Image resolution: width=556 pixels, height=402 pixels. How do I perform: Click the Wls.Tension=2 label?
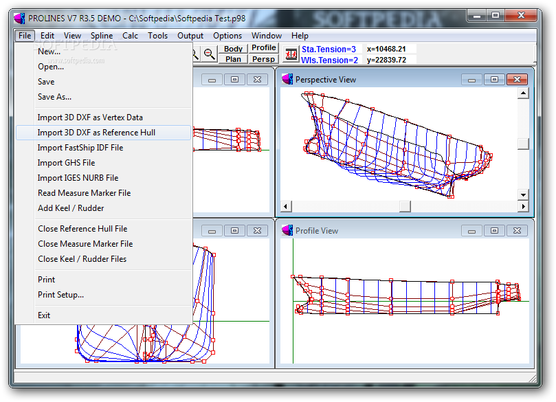click(329, 60)
